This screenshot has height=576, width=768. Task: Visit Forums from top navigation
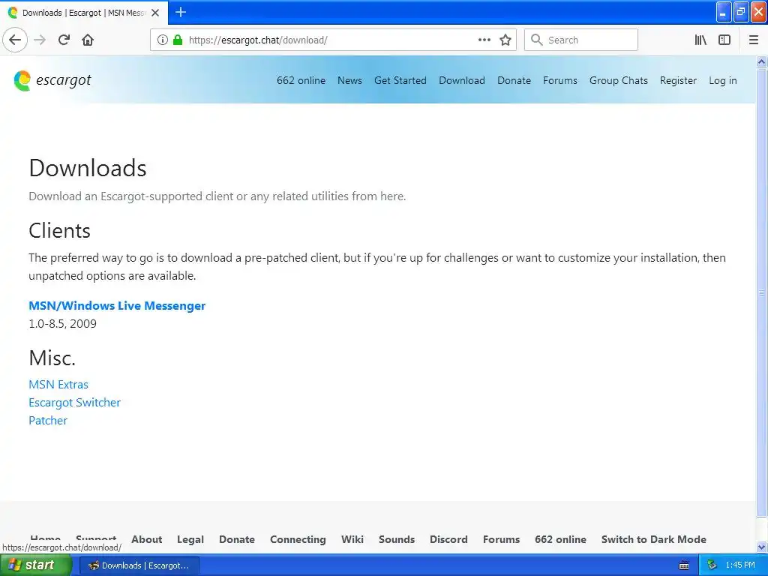[x=559, y=80]
